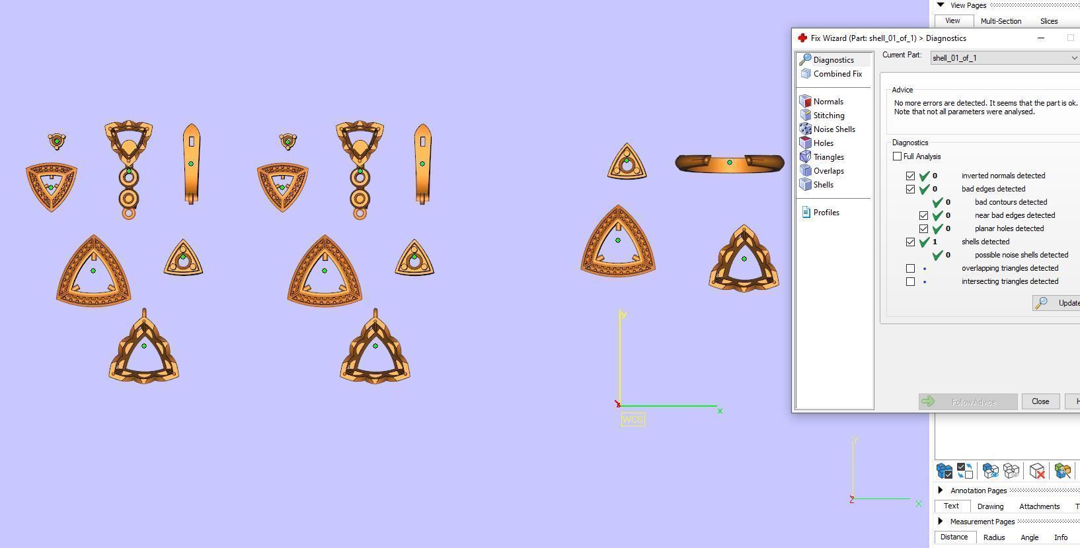Open the Current Part dropdown
Viewport: 1080px width, 548px height.
[x=1005, y=58]
